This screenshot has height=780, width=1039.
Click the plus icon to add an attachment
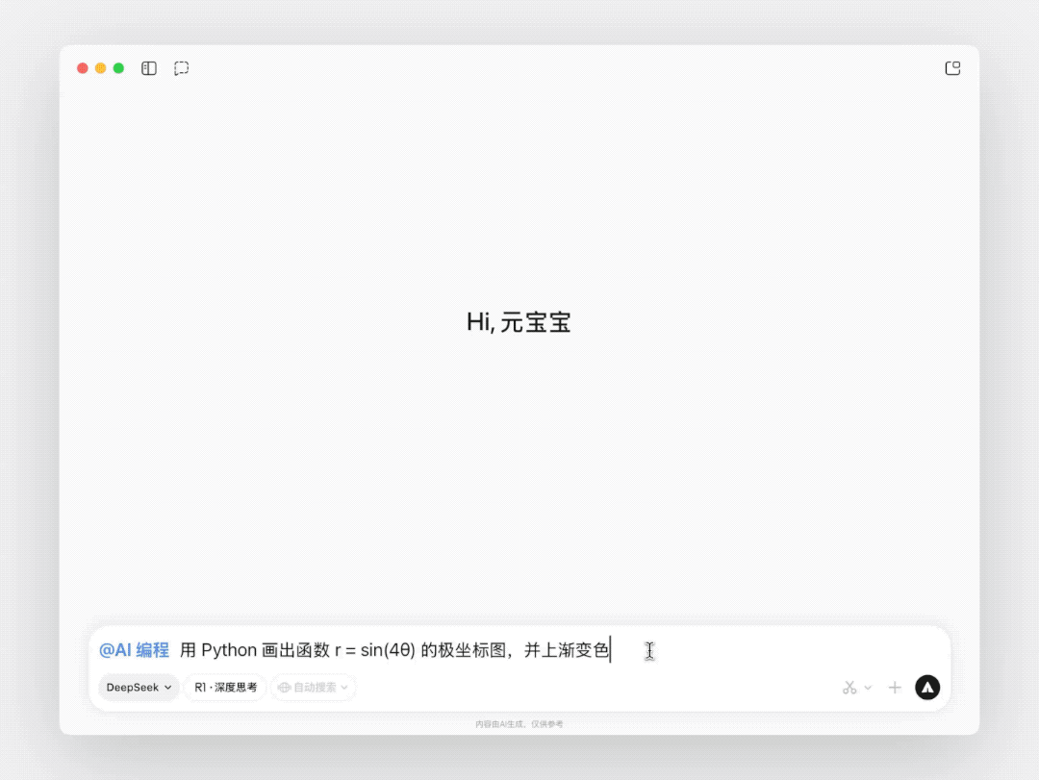(894, 687)
